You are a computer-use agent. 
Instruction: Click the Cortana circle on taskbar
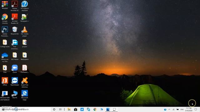click(54, 109)
